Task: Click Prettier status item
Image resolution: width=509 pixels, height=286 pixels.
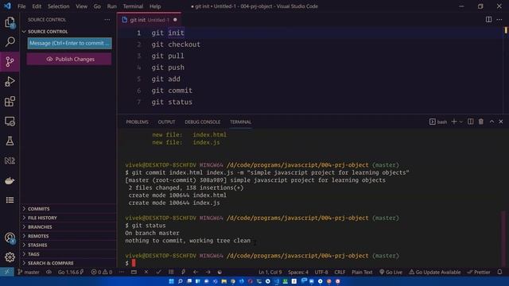Action: click(479, 272)
